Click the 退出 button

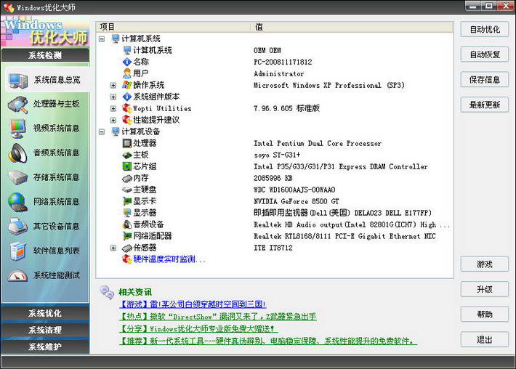[x=485, y=339]
